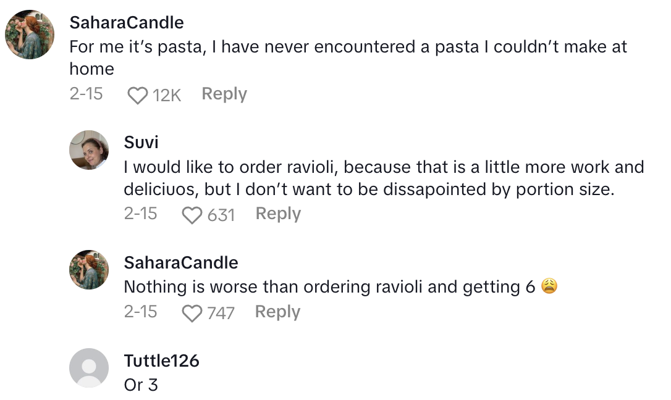The image size is (671, 400).
Task: Click Reply on Suvi's comment
Action: coord(277,214)
